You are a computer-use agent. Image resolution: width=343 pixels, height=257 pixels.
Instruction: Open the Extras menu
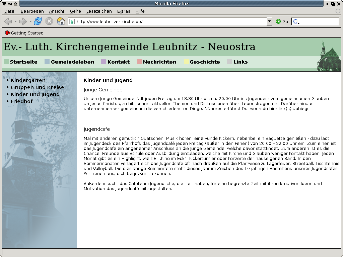(x=124, y=11)
